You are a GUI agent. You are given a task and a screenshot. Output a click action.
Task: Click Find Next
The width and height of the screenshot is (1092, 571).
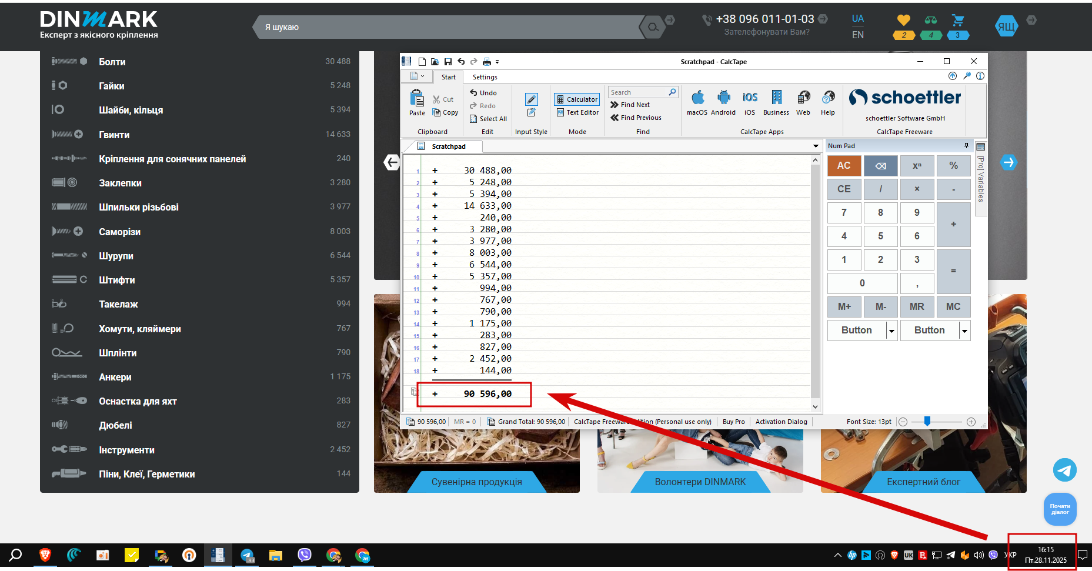pyautogui.click(x=630, y=105)
